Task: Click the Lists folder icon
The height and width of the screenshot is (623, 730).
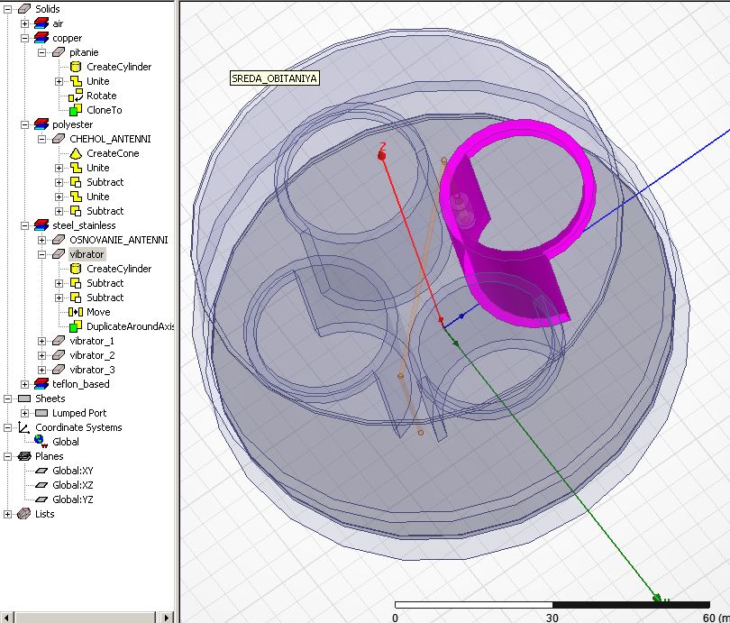Action: click(24, 514)
